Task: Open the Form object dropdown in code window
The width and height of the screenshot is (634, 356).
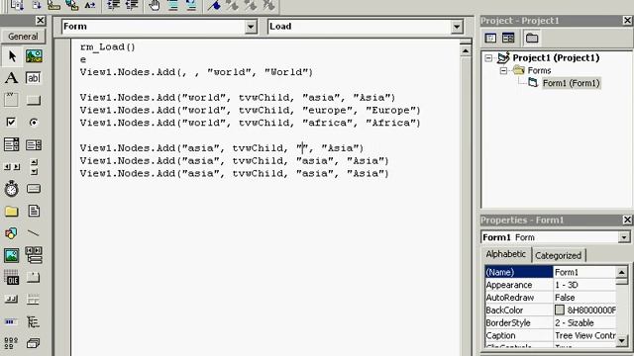Action: pos(251,27)
